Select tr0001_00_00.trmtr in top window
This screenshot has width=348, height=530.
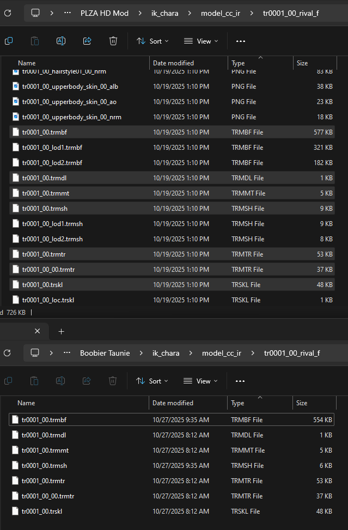[x=172, y=269]
